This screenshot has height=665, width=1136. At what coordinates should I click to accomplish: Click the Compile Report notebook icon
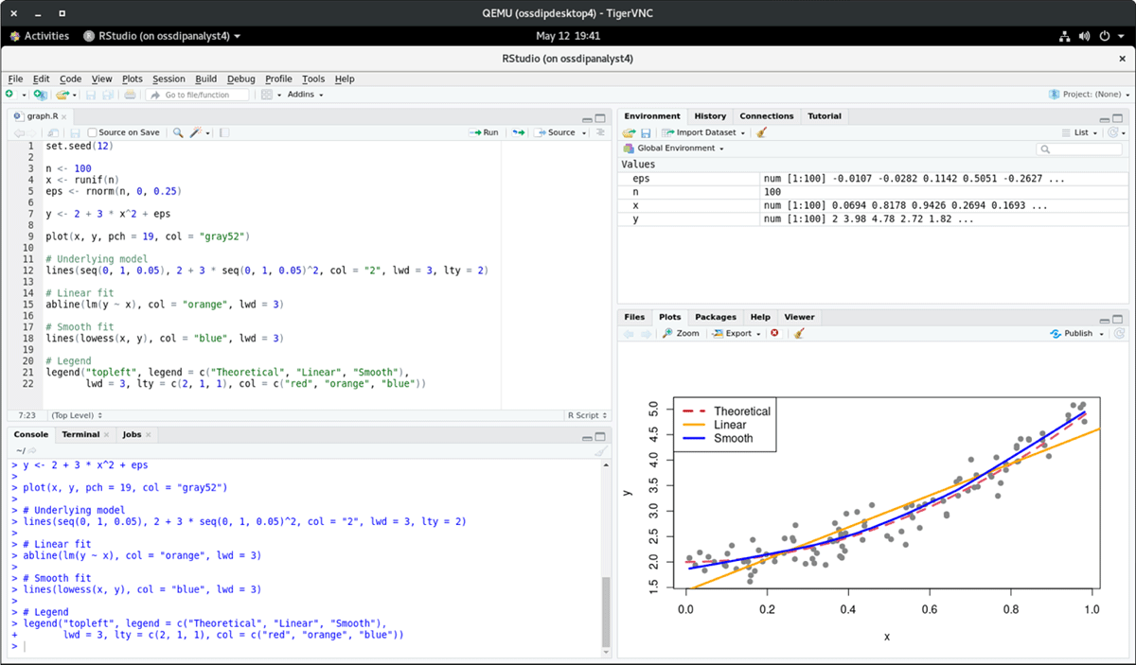[223, 132]
